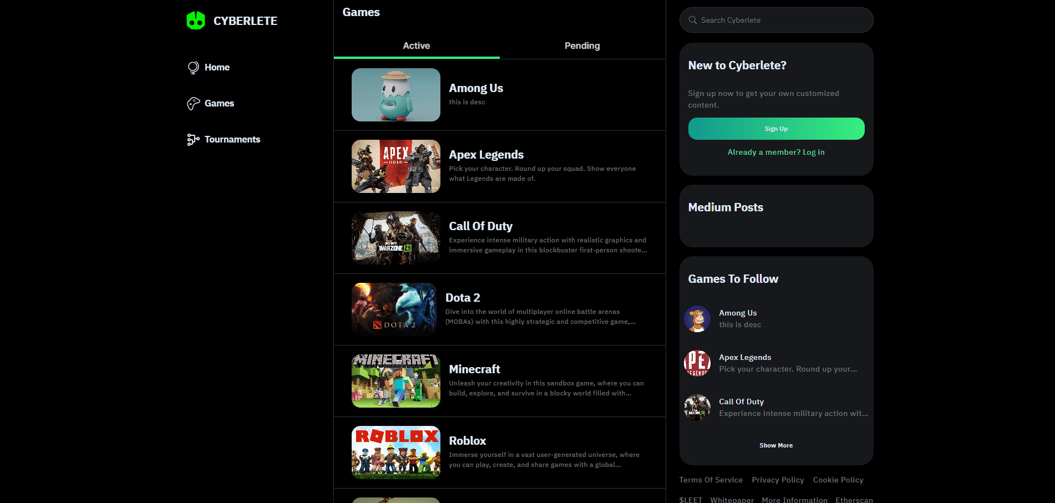Open the Games sidebar link
Image resolution: width=1055 pixels, height=503 pixels.
(x=219, y=103)
